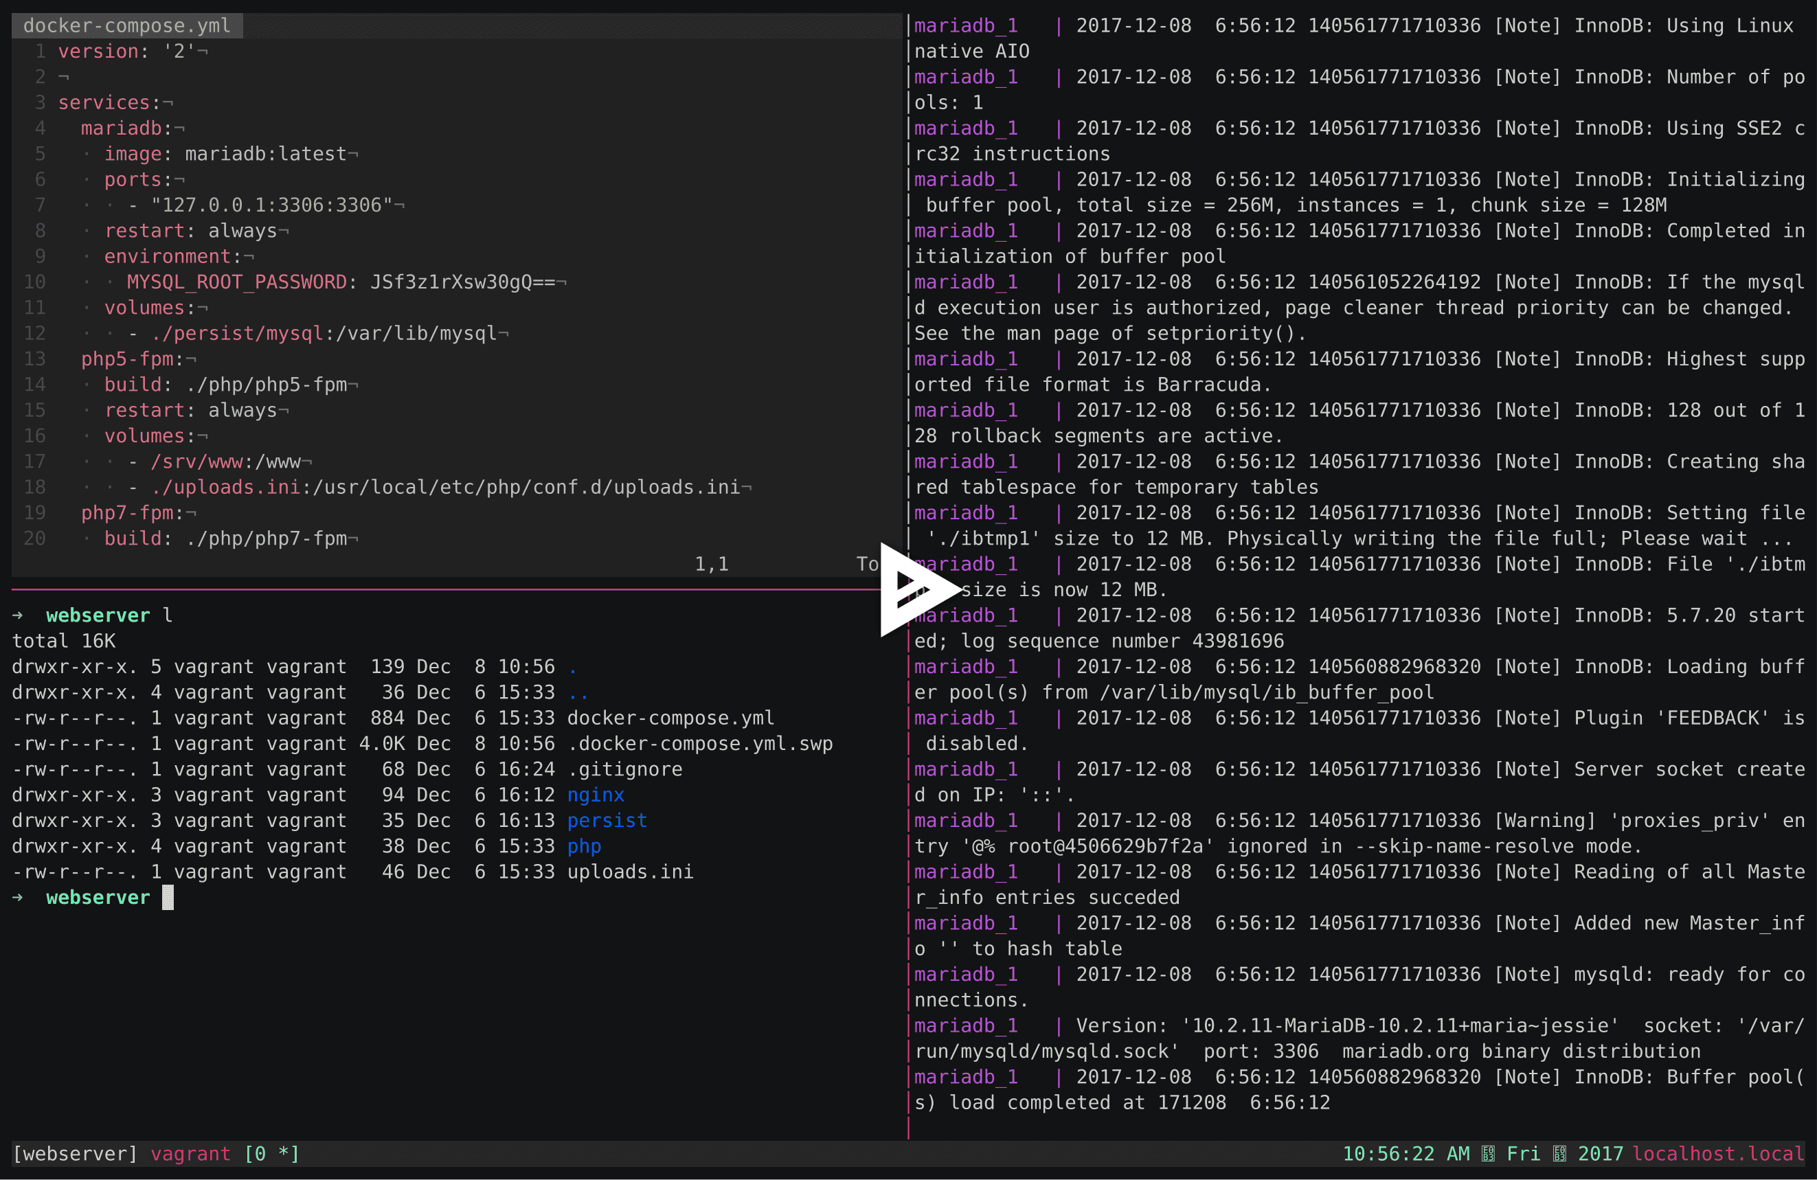Click the pink pane divider line
The width and height of the screenshot is (1817, 1180).
(x=458, y=589)
